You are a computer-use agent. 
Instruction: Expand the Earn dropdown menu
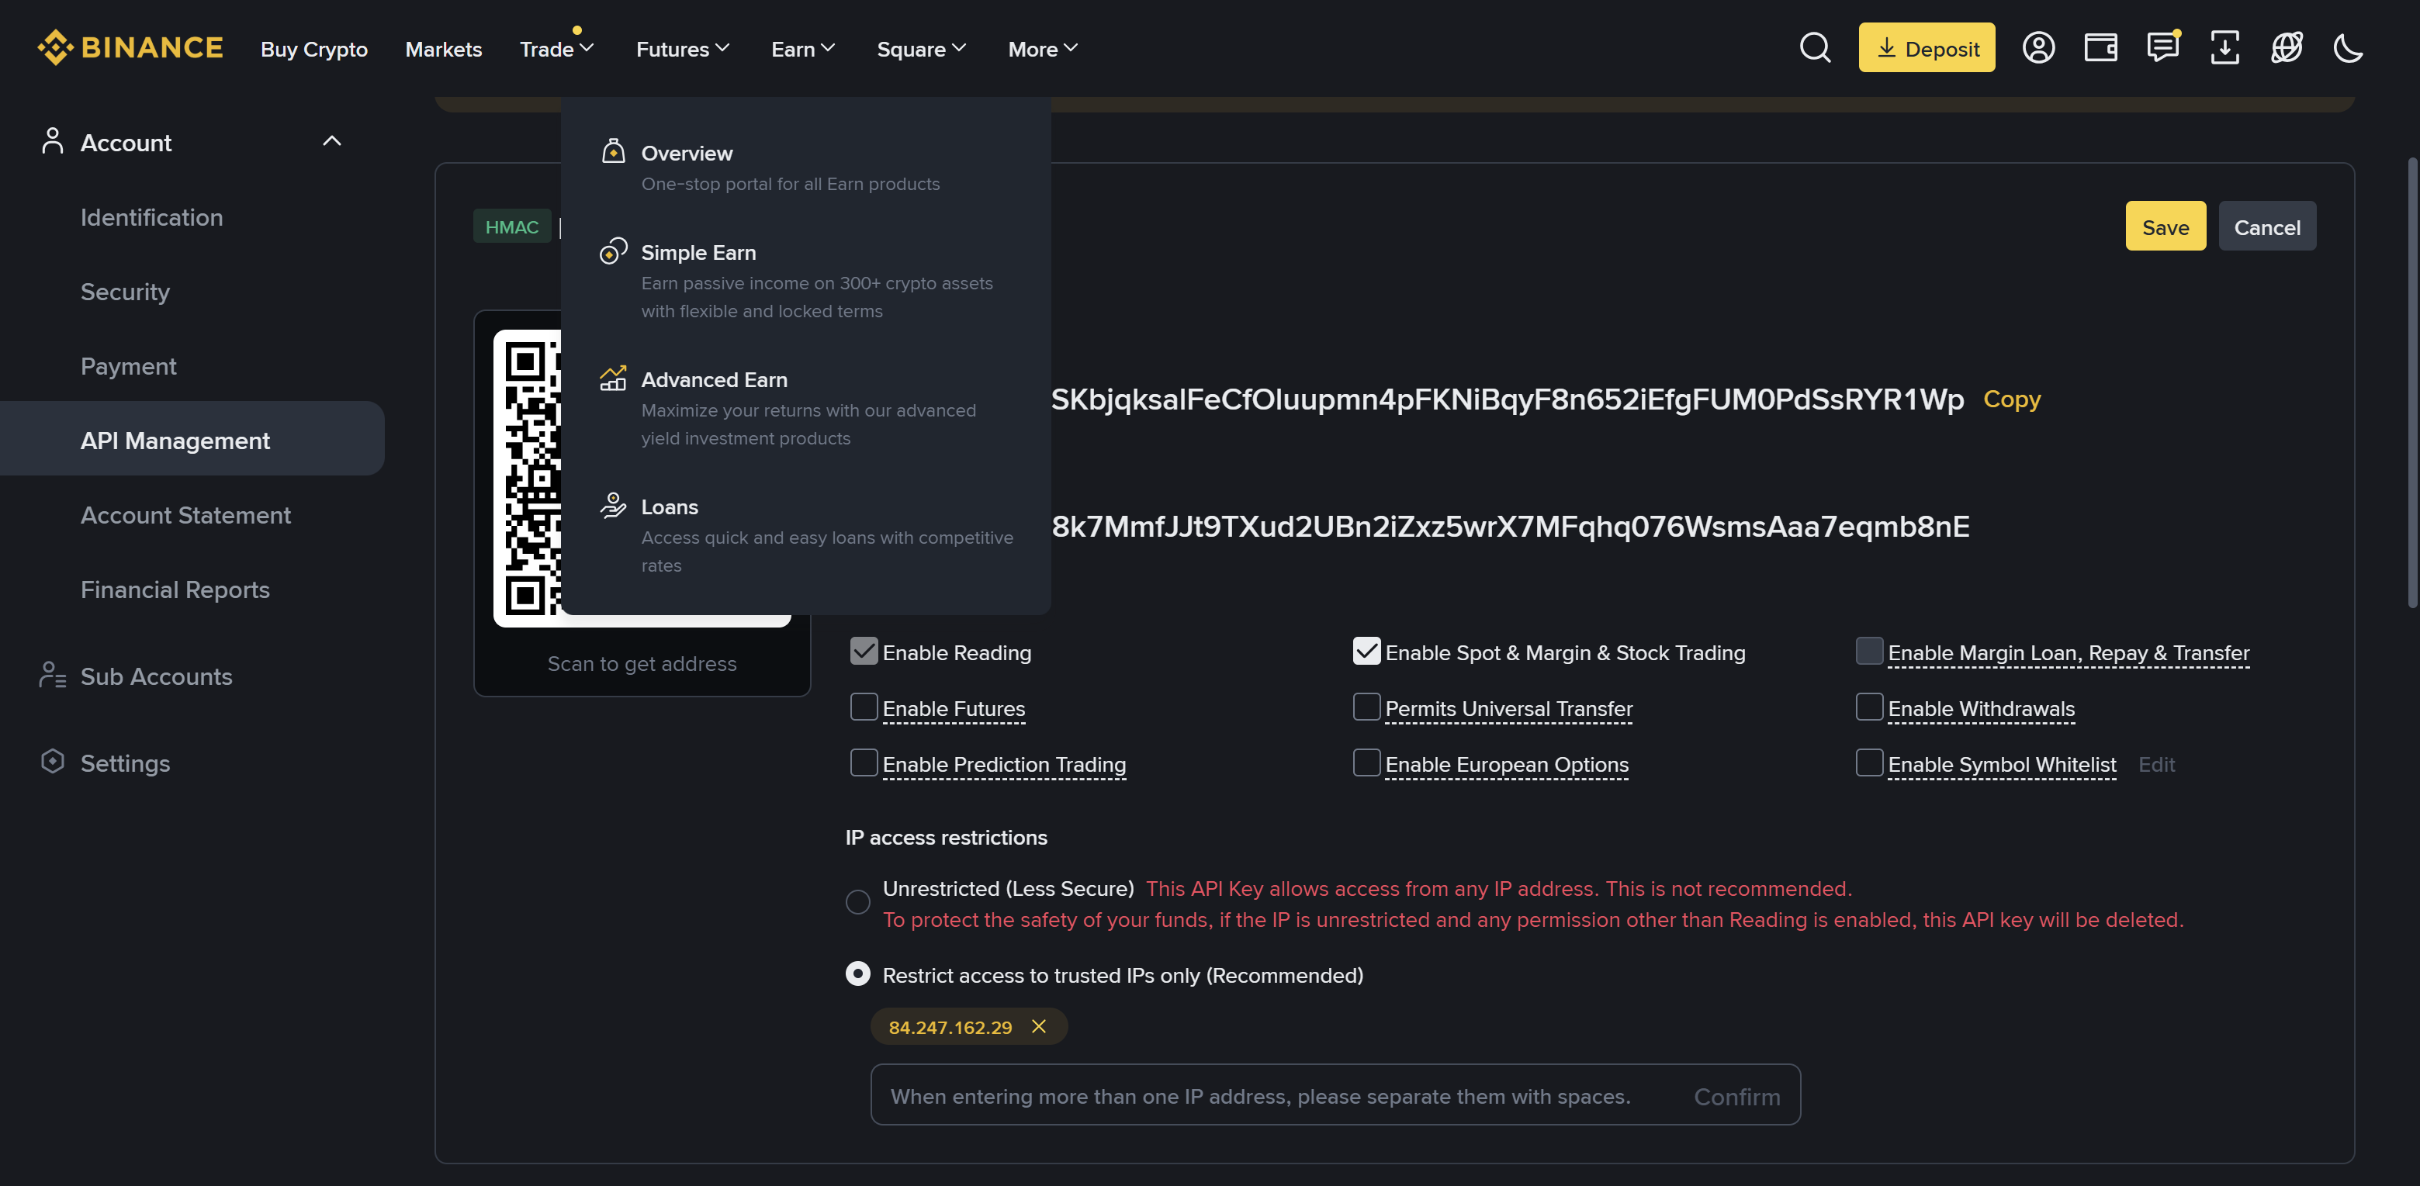(x=803, y=49)
